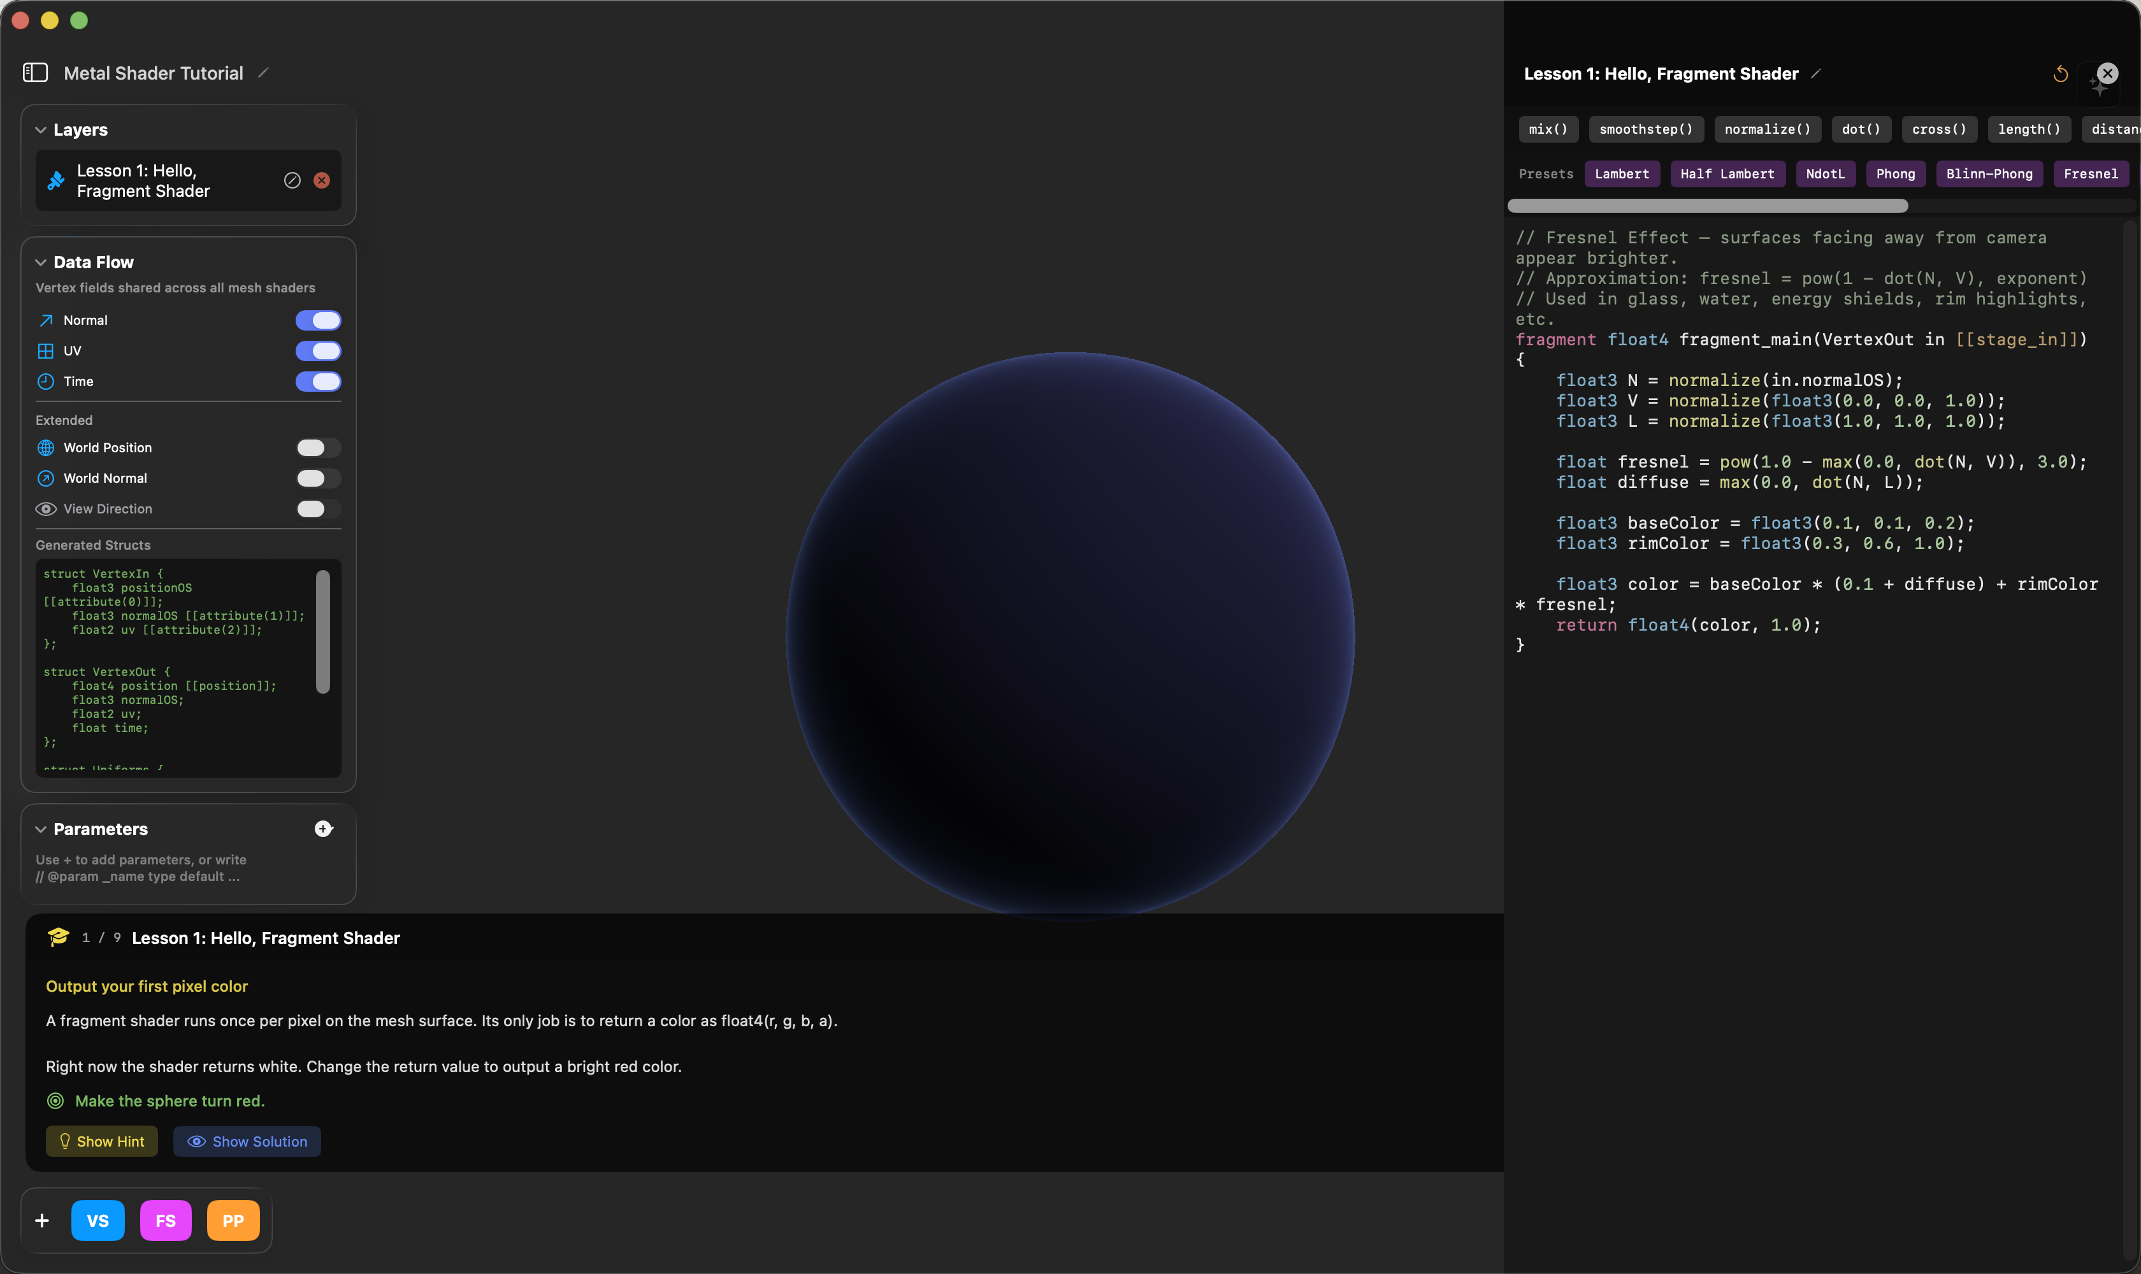This screenshot has height=1274, width=2141.
Task: Insert the mix() function snippet
Action: tap(1548, 130)
